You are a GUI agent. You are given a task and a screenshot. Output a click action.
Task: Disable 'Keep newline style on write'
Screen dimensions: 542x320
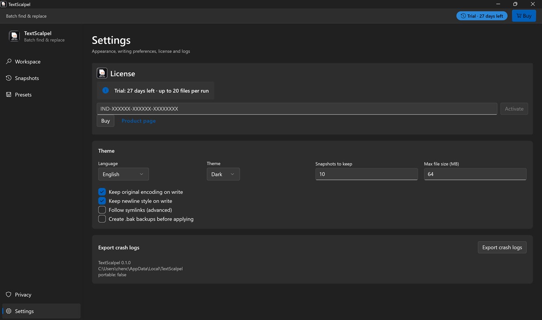point(102,201)
